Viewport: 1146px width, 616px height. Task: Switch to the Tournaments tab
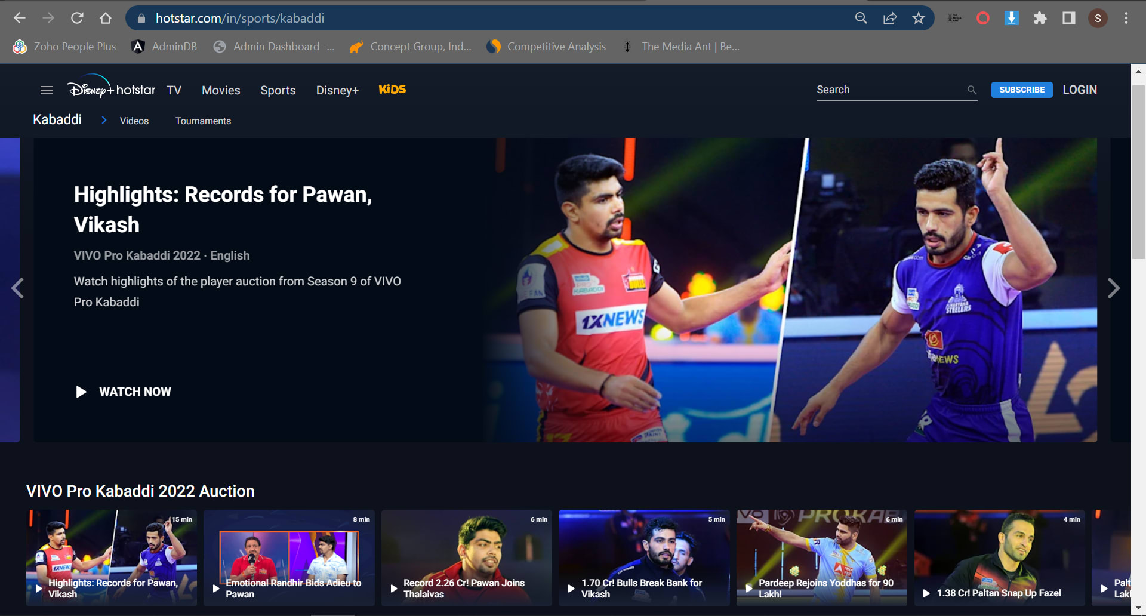203,121
